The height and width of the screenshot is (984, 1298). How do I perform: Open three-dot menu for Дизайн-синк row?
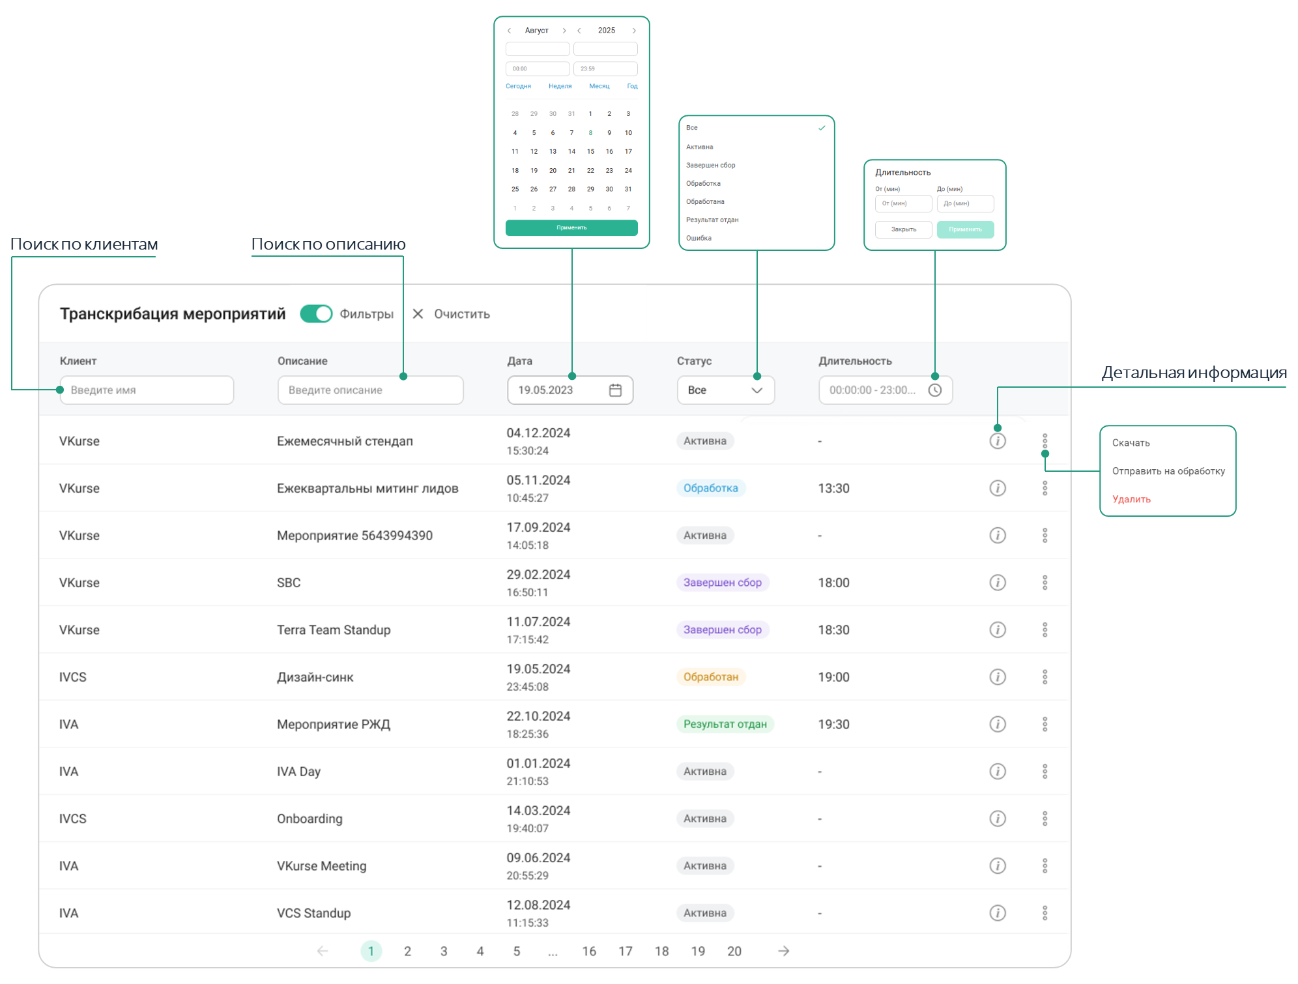click(x=1045, y=677)
